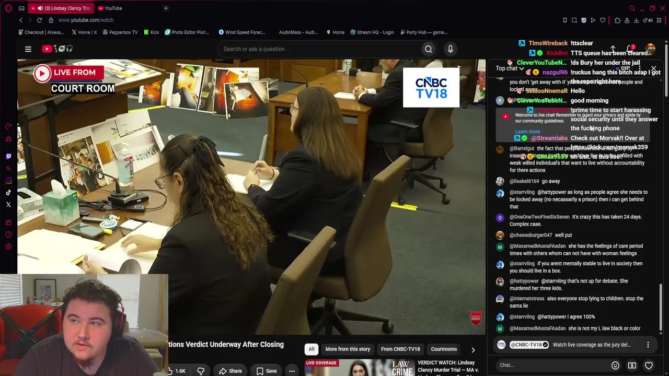
Task: Toggle the ad blocker shield
Action: 584,20
